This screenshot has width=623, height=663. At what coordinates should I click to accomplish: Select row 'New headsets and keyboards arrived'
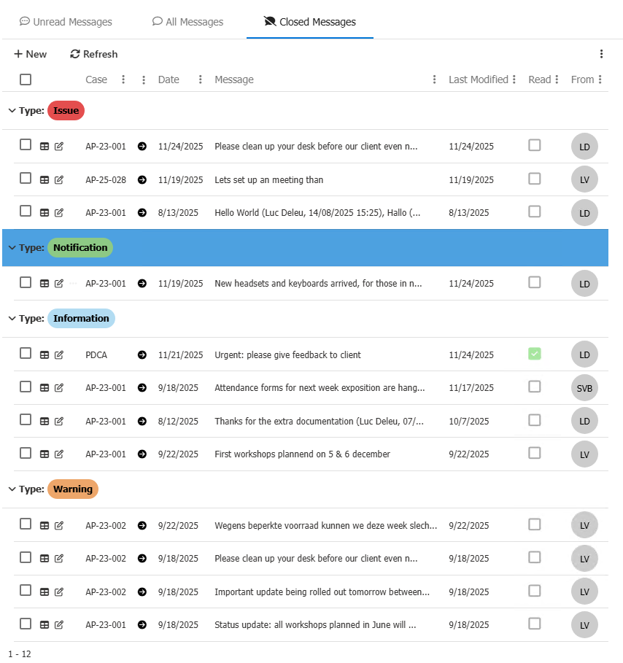tap(26, 282)
